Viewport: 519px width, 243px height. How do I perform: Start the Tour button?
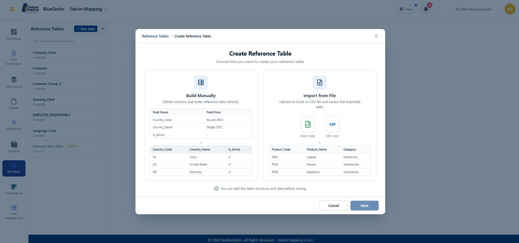406,9
